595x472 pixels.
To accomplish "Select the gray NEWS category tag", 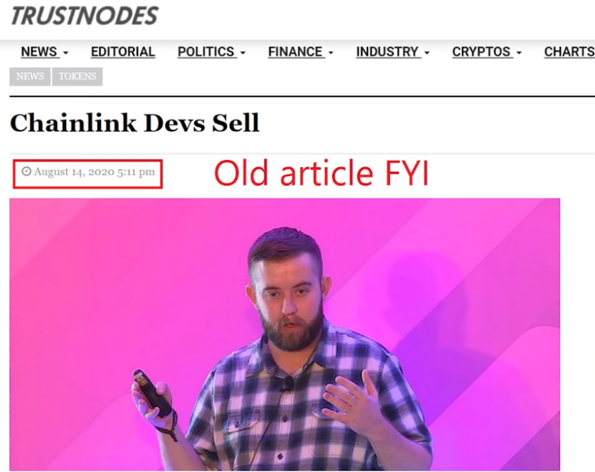I will point(30,77).
